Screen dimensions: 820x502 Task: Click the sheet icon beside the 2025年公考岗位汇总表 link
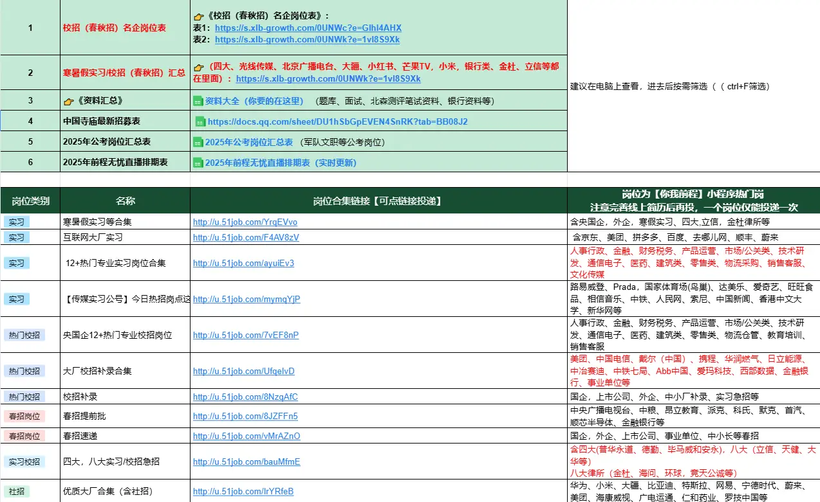click(198, 142)
